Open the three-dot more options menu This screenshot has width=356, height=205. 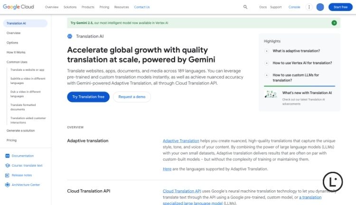pyautogui.click(x=309, y=7)
